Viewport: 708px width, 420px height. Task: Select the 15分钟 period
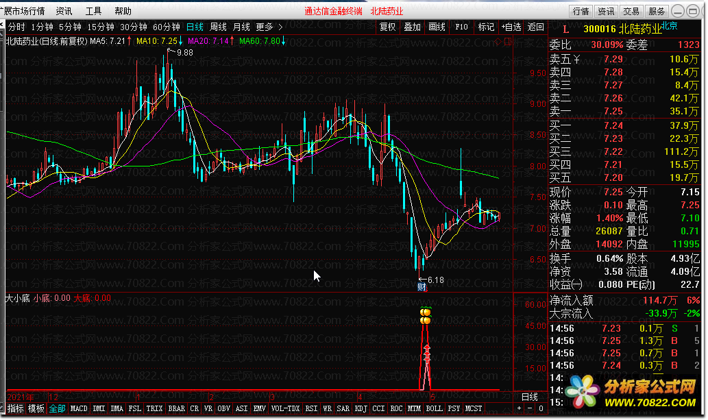click(101, 27)
